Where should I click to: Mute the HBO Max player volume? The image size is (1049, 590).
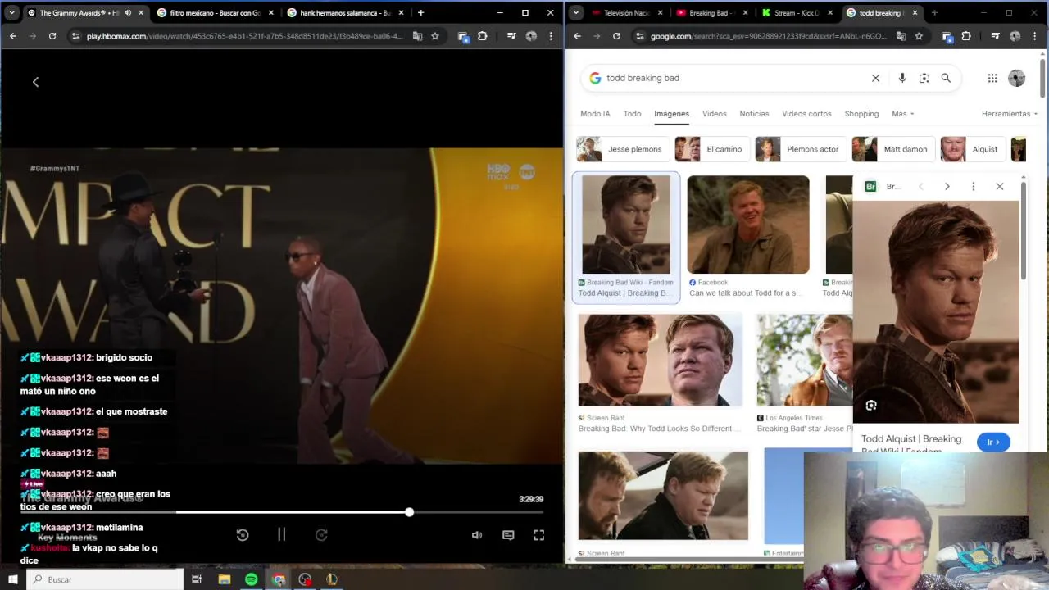[x=477, y=535]
